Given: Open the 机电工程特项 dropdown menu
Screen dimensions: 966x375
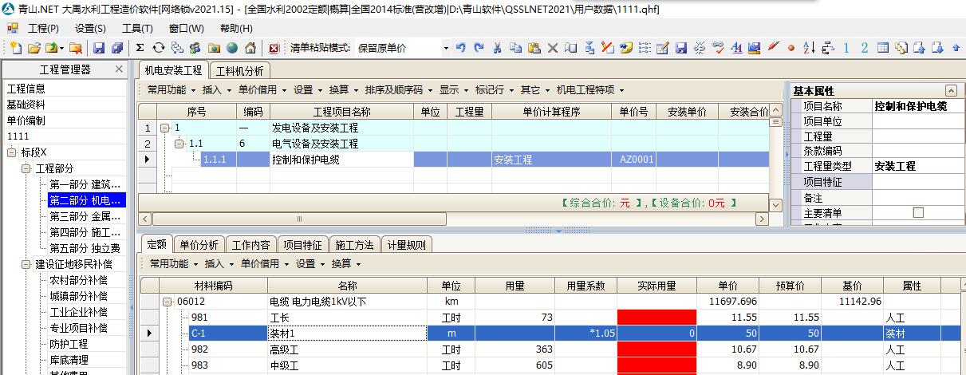Looking at the screenshot, I should click(590, 90).
